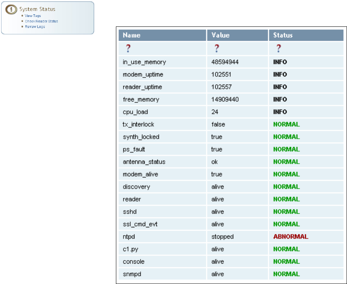Click the INFO status for modem_uptime
This screenshot has height=284, width=347.
coord(280,74)
